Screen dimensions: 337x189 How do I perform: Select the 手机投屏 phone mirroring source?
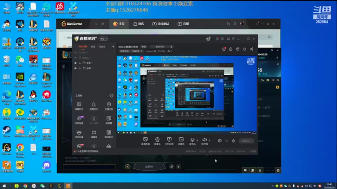click(x=169, y=141)
